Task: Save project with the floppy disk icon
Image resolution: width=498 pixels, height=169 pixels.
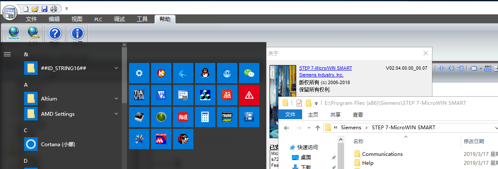Action: click(x=44, y=8)
